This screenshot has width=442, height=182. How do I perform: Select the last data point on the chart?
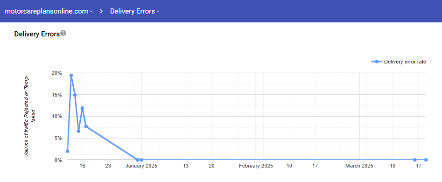[426, 160]
